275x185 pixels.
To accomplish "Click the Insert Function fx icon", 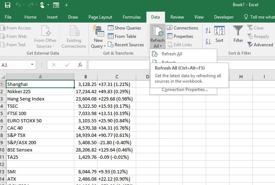I will pos(80,65).
